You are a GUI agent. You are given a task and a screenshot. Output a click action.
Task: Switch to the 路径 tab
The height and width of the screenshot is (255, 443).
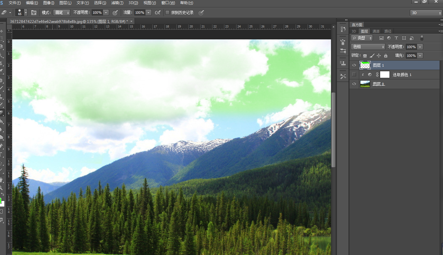coord(388,31)
